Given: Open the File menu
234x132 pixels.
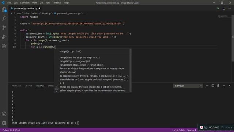Looking at the screenshot, I should click(9, 3).
